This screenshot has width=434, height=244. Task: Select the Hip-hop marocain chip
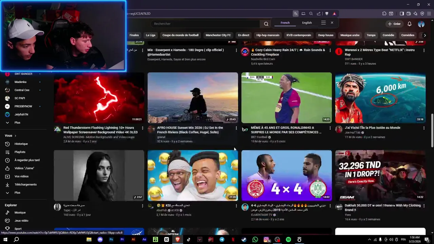coord(268,35)
